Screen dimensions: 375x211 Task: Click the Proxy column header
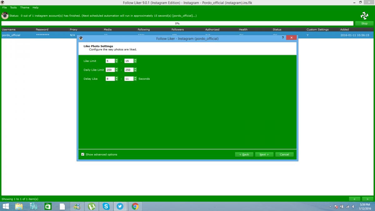(x=86, y=29)
